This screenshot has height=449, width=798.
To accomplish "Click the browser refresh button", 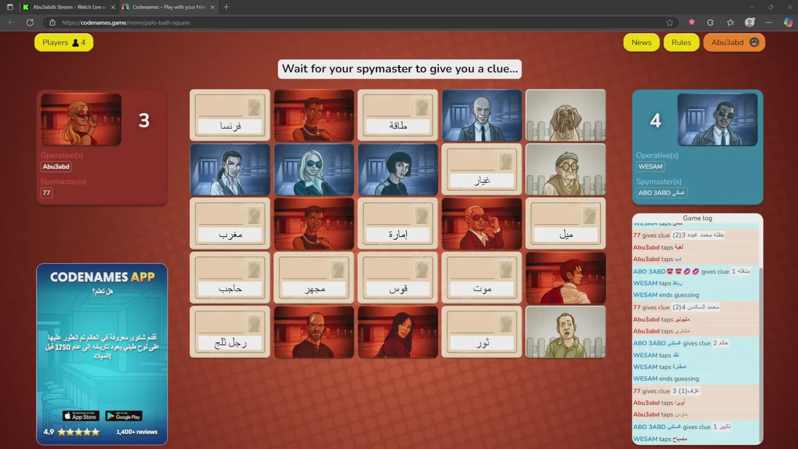I will click(x=29, y=22).
